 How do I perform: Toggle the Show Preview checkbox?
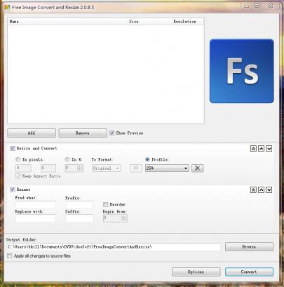click(112, 133)
